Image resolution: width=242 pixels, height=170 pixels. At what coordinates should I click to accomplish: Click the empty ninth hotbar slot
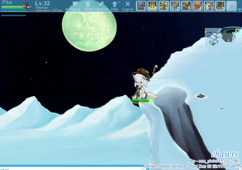coord(232,6)
